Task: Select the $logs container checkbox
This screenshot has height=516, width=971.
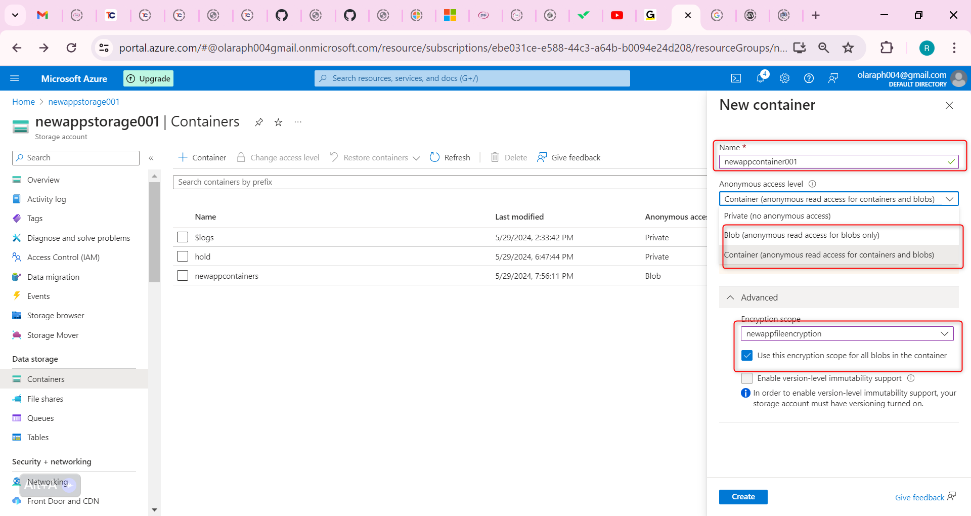Action: coord(183,237)
